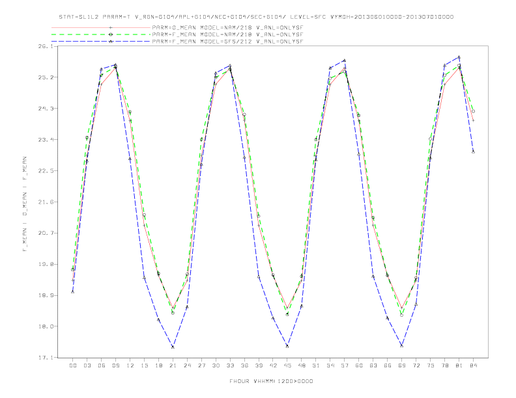Click the green NAM circle point at hour 84

(x=473, y=111)
